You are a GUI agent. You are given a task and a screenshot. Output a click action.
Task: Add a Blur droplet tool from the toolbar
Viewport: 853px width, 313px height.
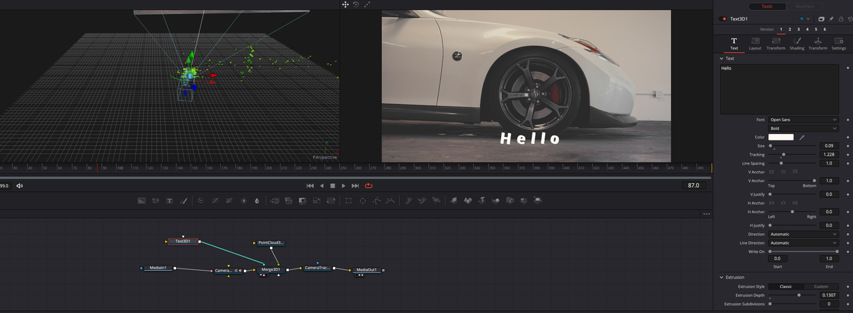pyautogui.click(x=257, y=200)
